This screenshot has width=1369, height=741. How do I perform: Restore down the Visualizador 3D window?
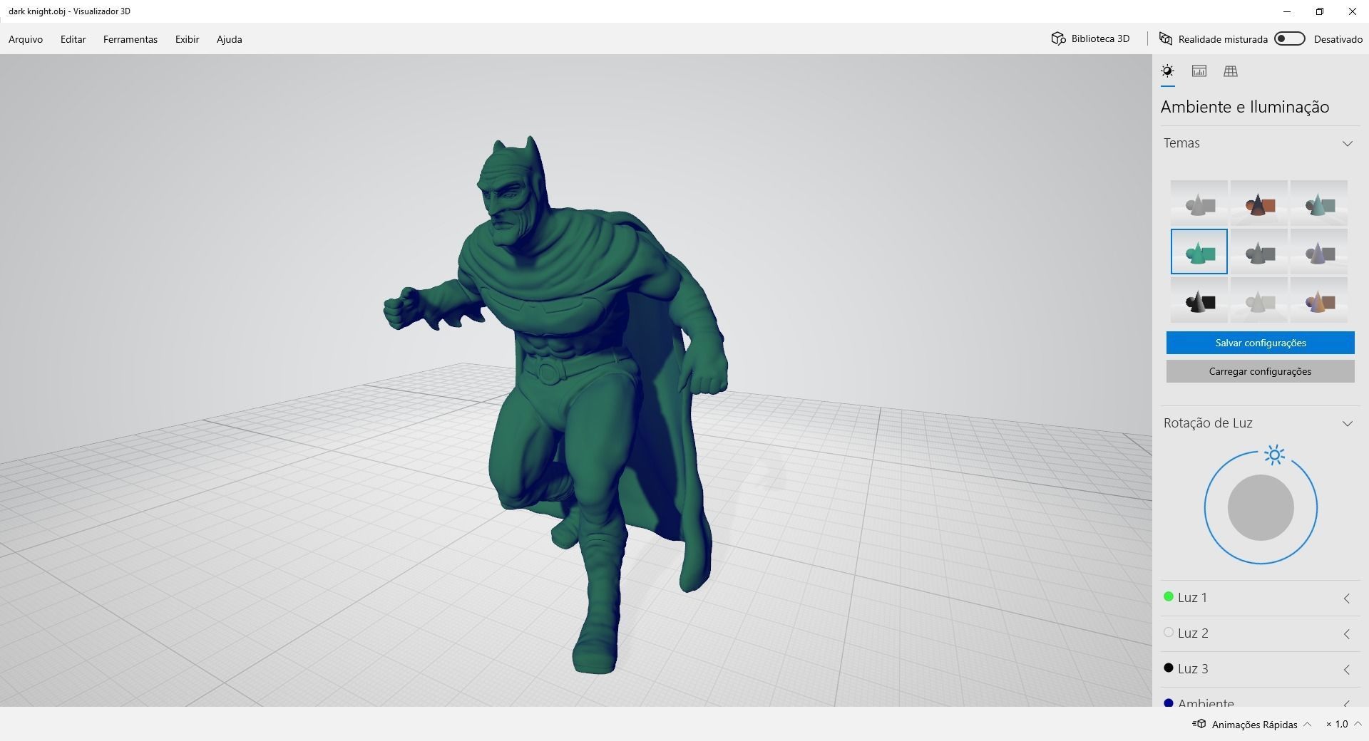pyautogui.click(x=1320, y=11)
